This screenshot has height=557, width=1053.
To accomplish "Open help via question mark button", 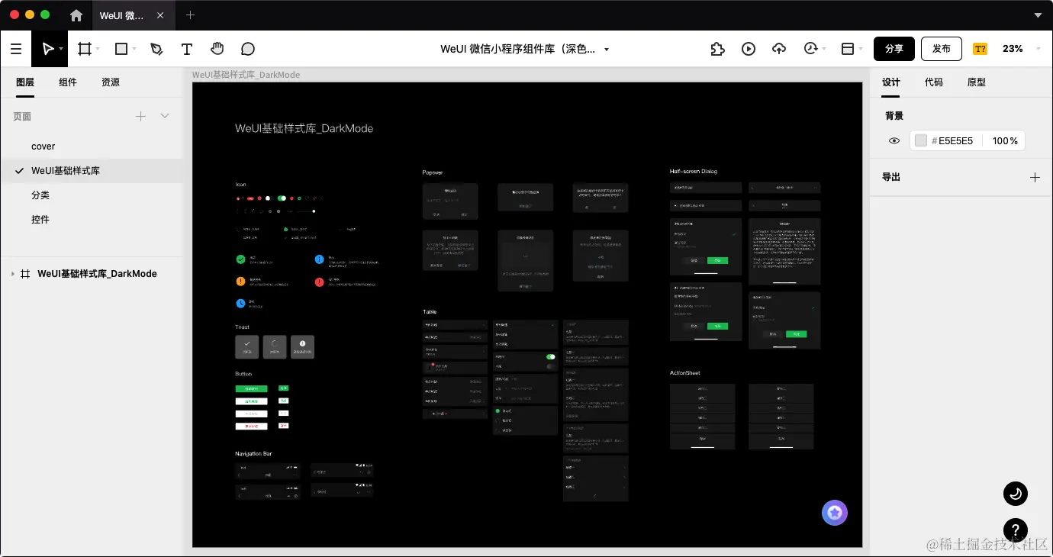I will (x=1016, y=529).
